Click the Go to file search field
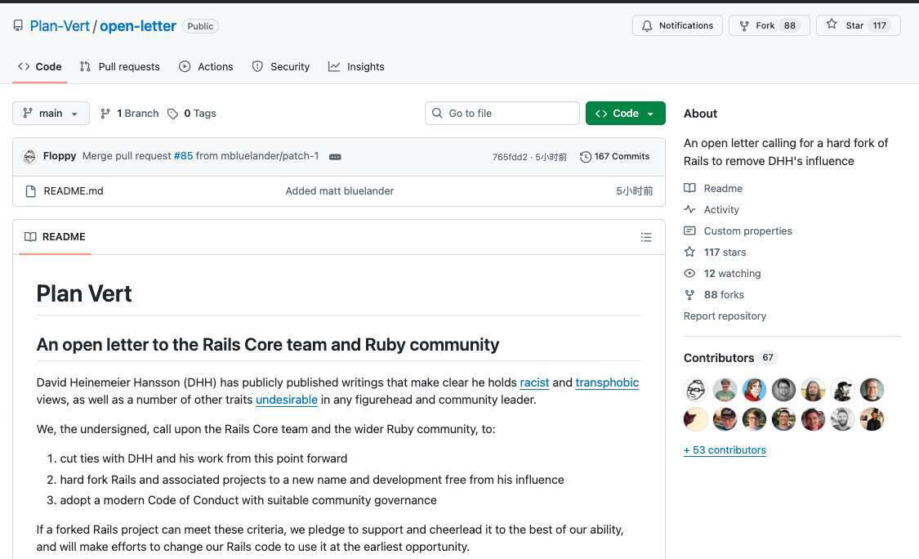This screenshot has width=919, height=559. pyautogui.click(x=502, y=114)
